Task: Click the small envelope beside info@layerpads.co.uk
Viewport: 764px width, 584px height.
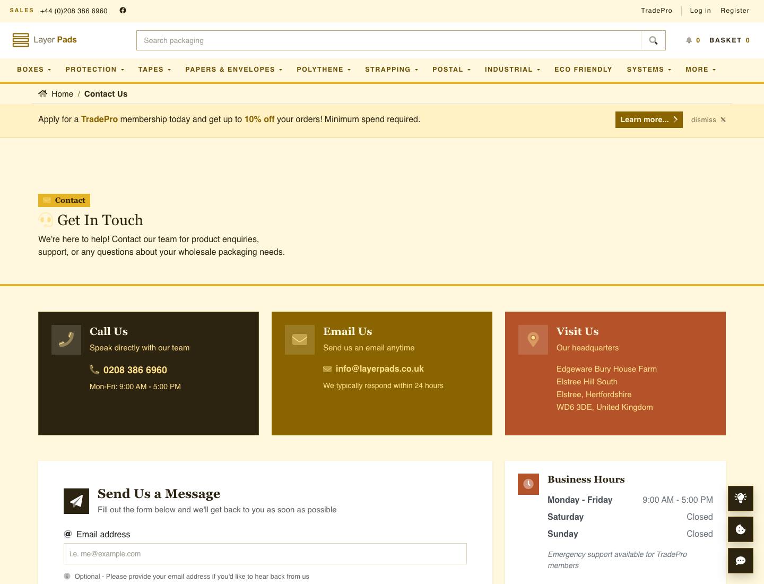Action: (x=327, y=369)
